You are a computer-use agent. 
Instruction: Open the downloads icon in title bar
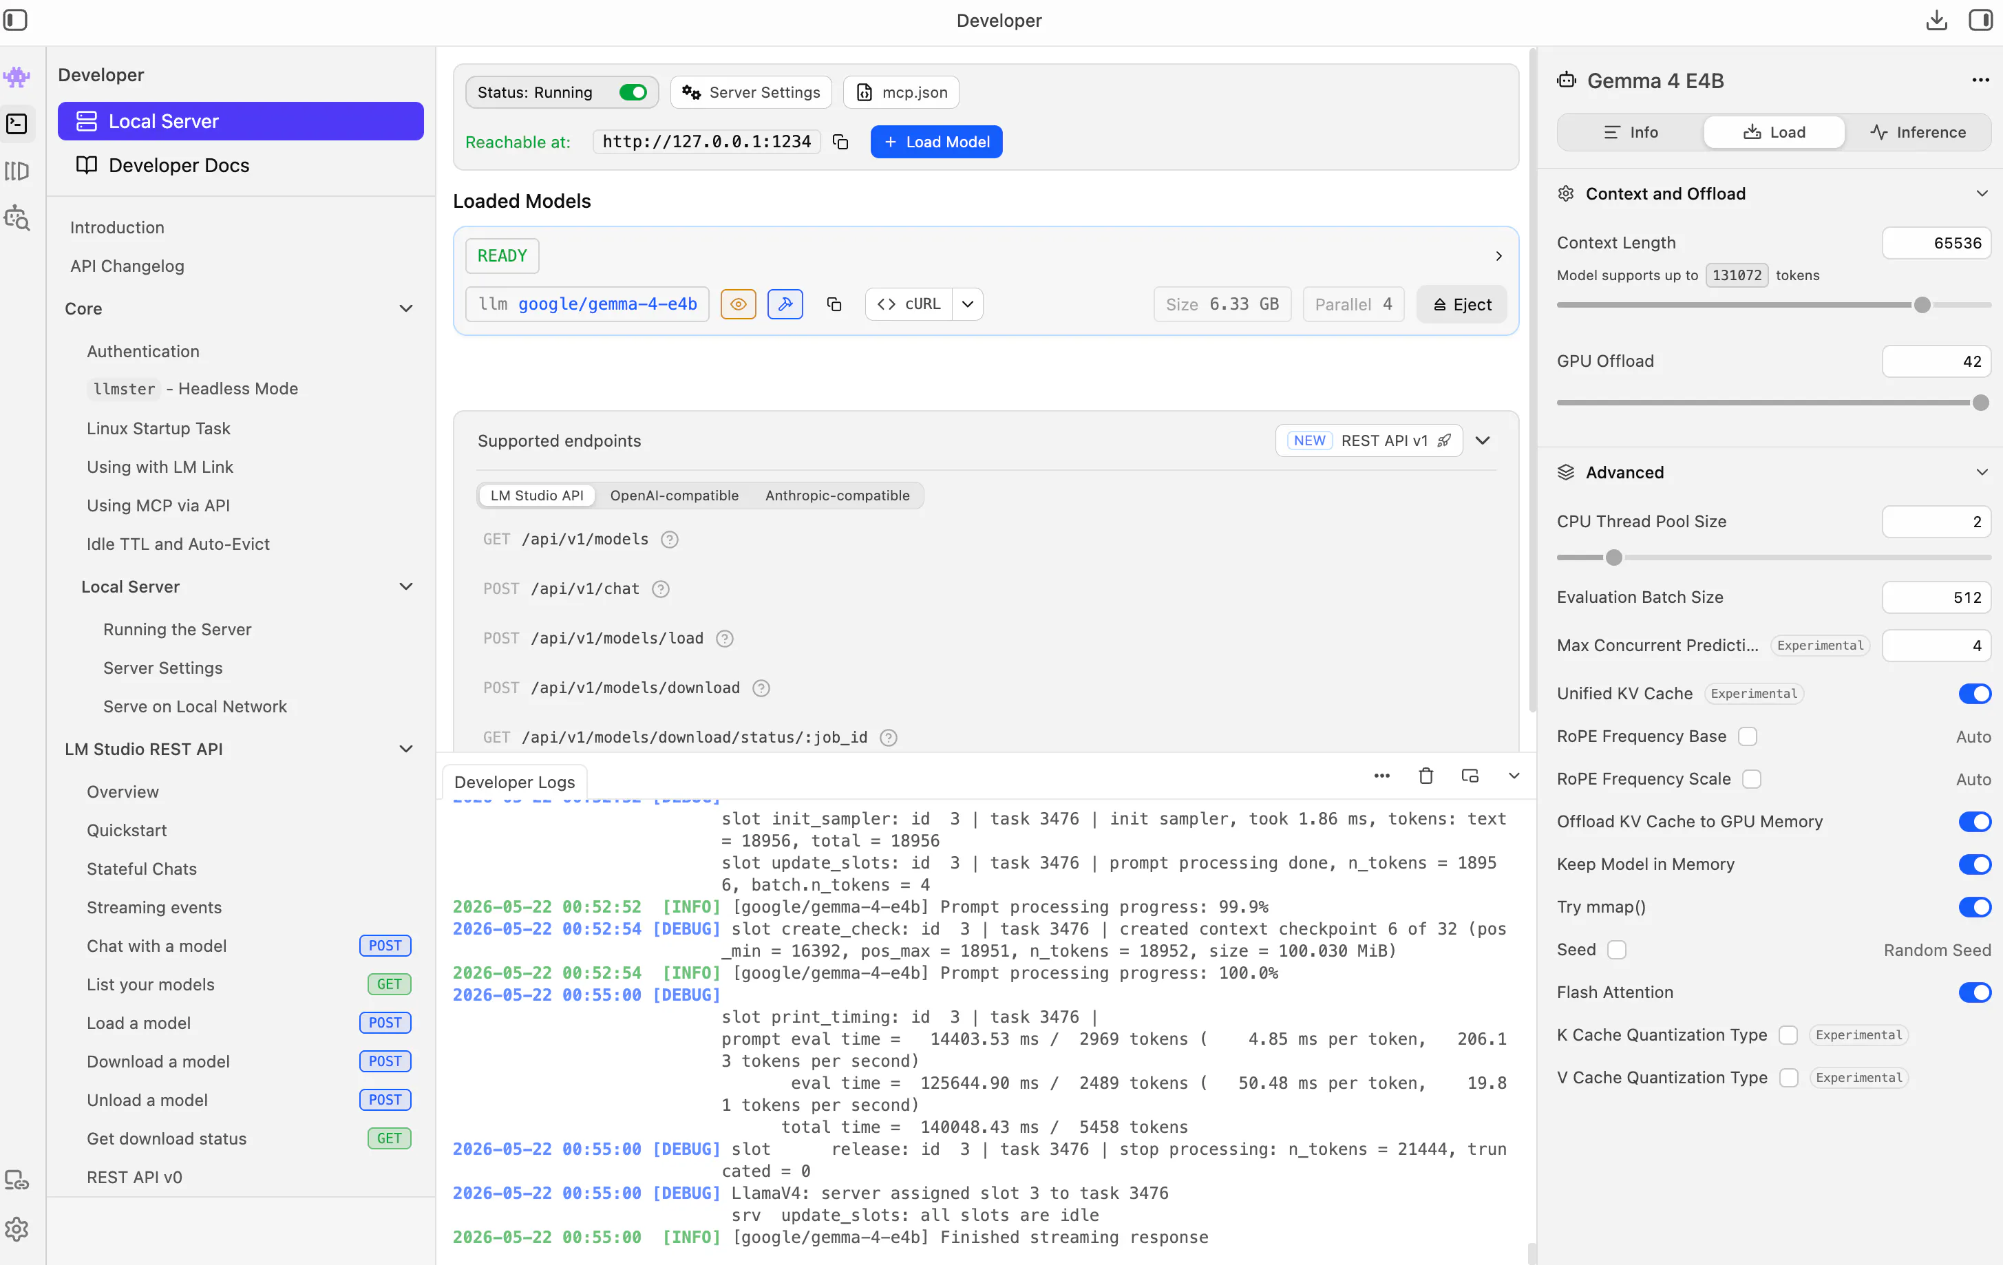pos(1936,20)
